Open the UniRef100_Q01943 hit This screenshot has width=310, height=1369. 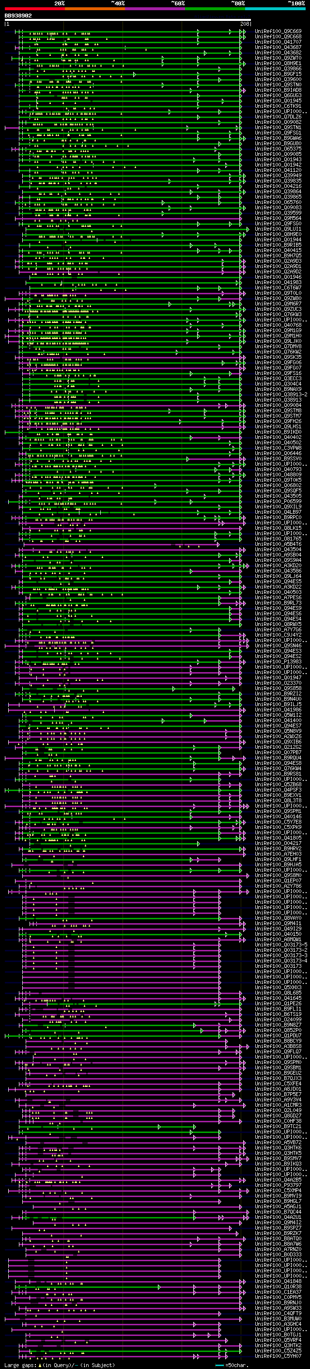point(278,159)
